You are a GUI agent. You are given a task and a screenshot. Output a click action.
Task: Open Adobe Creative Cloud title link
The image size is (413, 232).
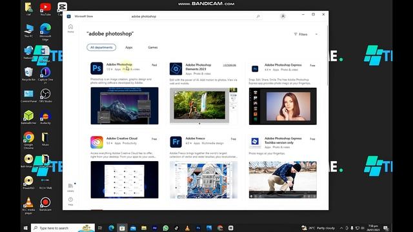point(122,139)
